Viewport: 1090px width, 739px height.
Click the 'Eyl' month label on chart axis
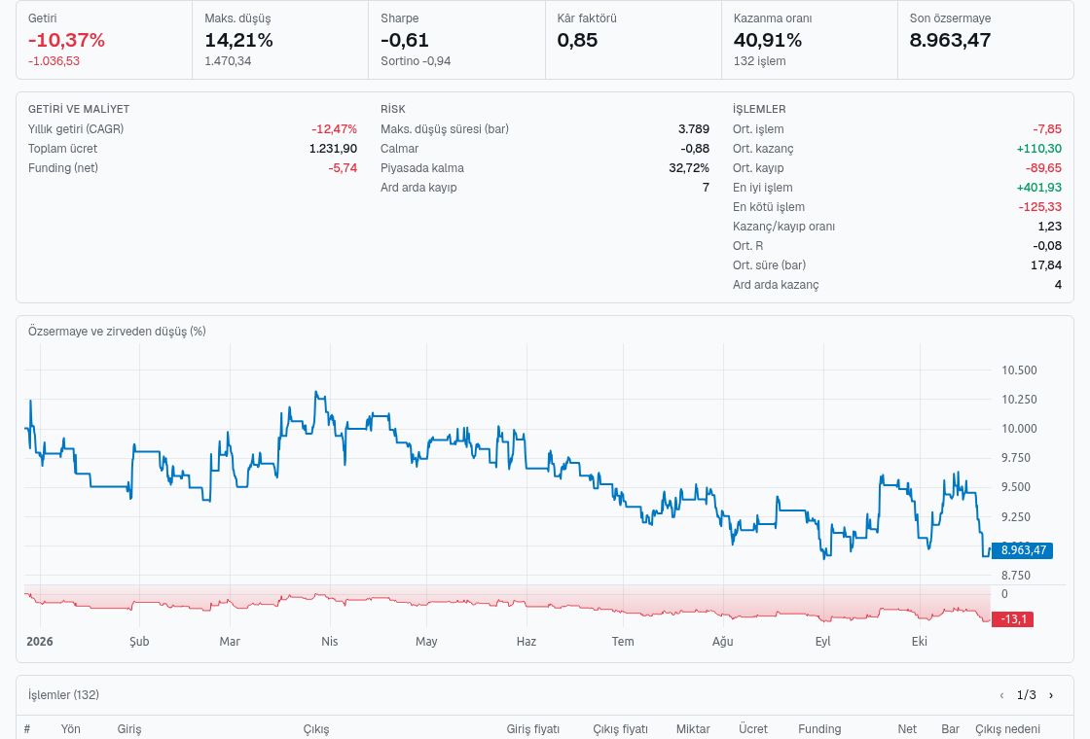click(822, 641)
